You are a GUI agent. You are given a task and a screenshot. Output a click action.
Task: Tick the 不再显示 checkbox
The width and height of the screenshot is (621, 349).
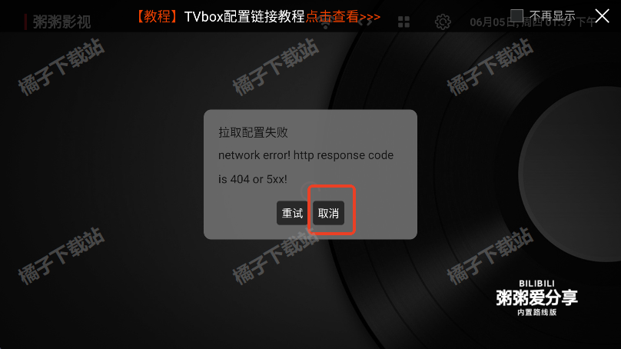point(516,16)
